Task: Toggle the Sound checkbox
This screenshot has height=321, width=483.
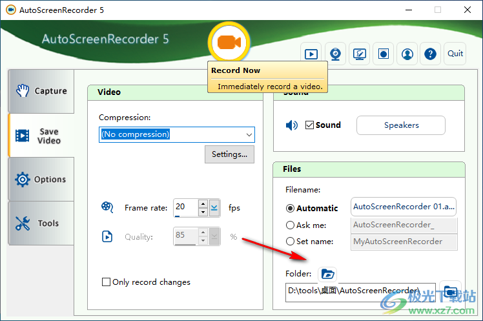Action: pos(309,125)
